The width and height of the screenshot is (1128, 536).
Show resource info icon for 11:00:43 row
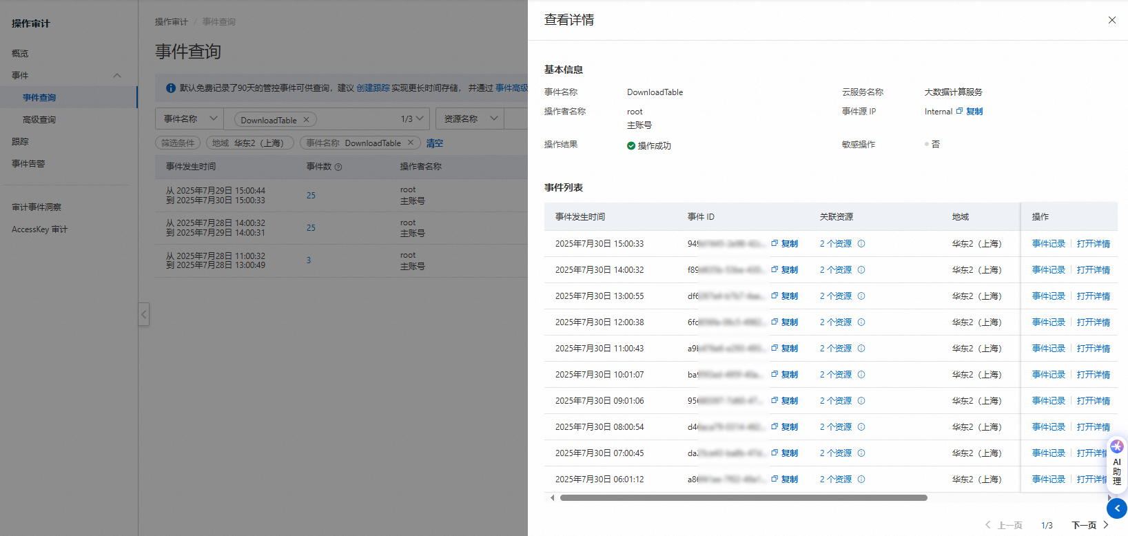coord(861,348)
